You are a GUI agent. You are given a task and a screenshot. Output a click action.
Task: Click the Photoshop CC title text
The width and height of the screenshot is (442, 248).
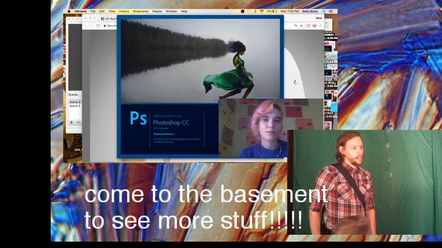click(x=171, y=122)
